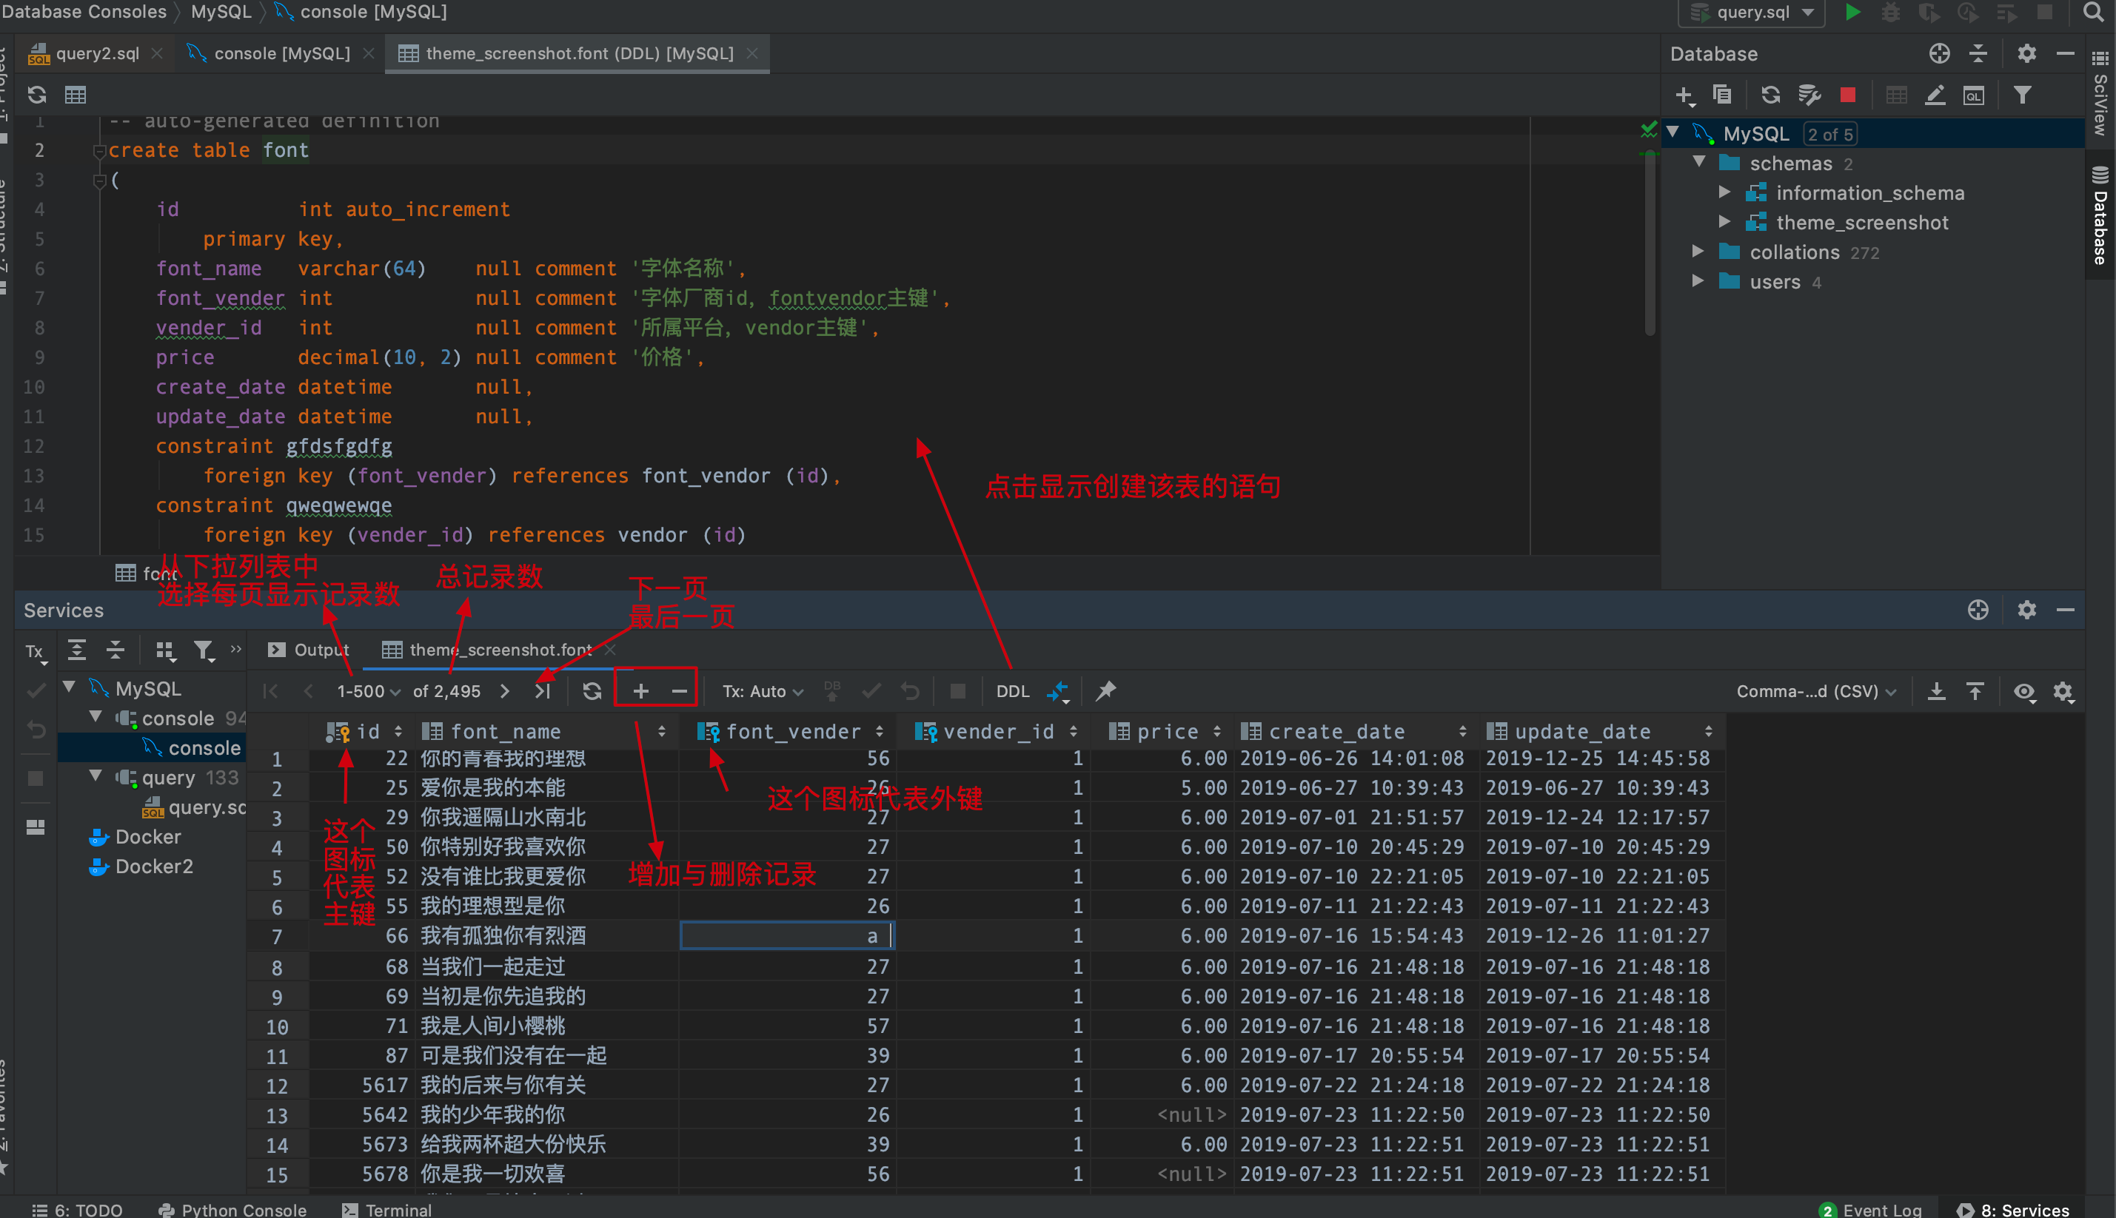The width and height of the screenshot is (2116, 1218).
Task: Open Database panel gear settings
Action: click(2026, 53)
